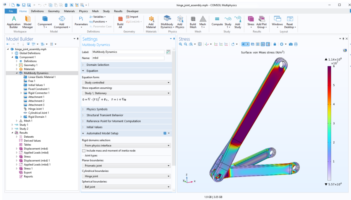
Task: Open the Application Builder
Action: (x=14, y=22)
